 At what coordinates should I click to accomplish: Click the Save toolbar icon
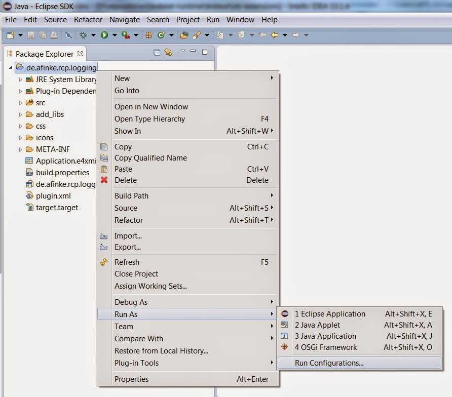pos(31,35)
